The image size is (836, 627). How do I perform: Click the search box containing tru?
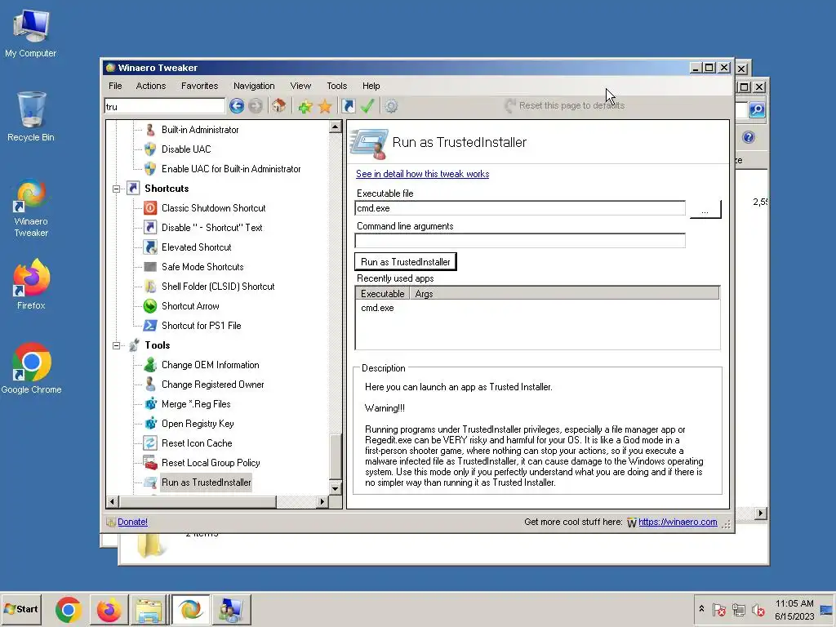[165, 107]
